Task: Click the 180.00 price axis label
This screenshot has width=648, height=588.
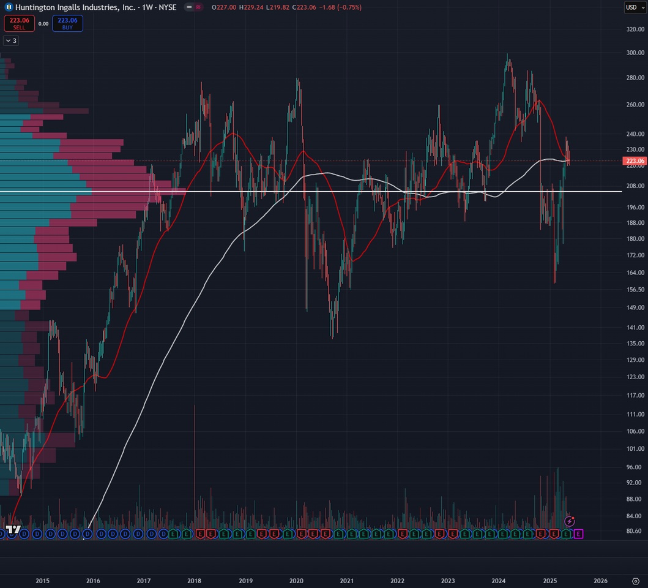Action: [635, 239]
